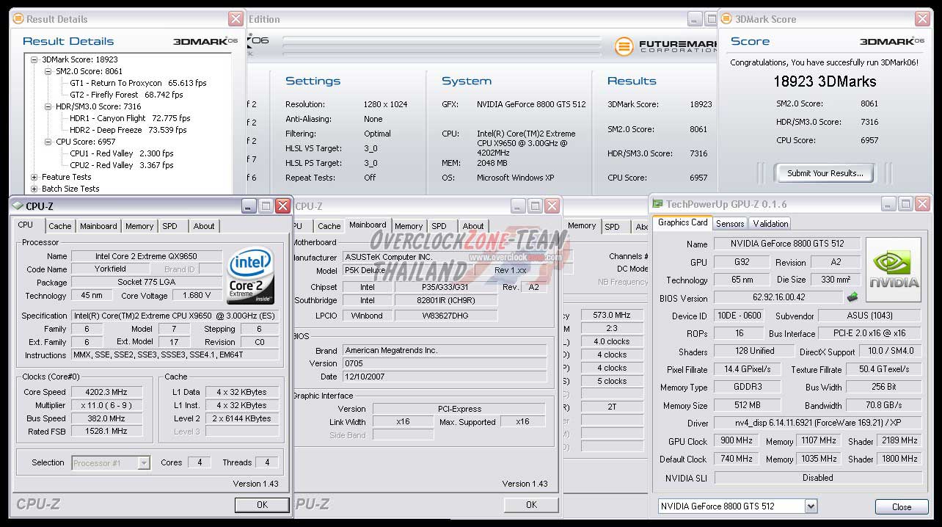Open Mainboard tab in front CPU-Z window
942x527 pixels.
click(x=98, y=226)
